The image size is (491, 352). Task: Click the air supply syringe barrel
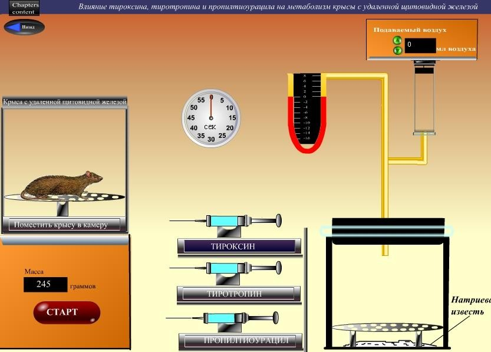(x=424, y=100)
